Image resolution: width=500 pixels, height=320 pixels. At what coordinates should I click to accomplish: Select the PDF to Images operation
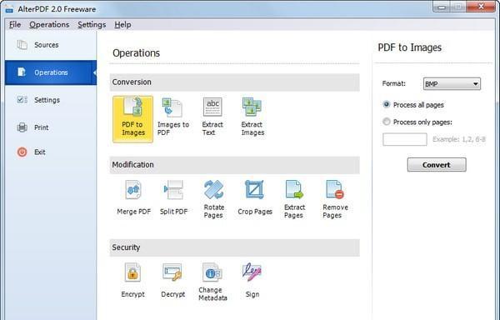pos(132,119)
